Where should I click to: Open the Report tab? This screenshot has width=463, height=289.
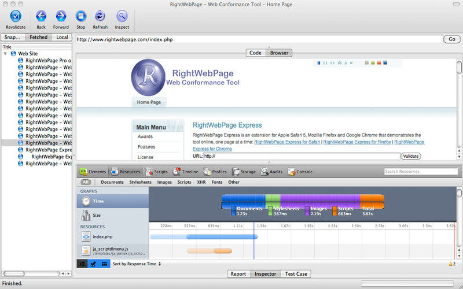238,274
